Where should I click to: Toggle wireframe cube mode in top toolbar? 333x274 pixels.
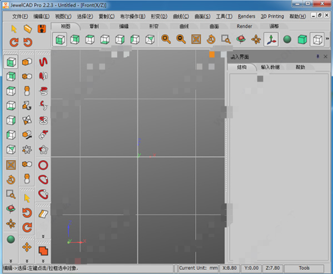317,40
